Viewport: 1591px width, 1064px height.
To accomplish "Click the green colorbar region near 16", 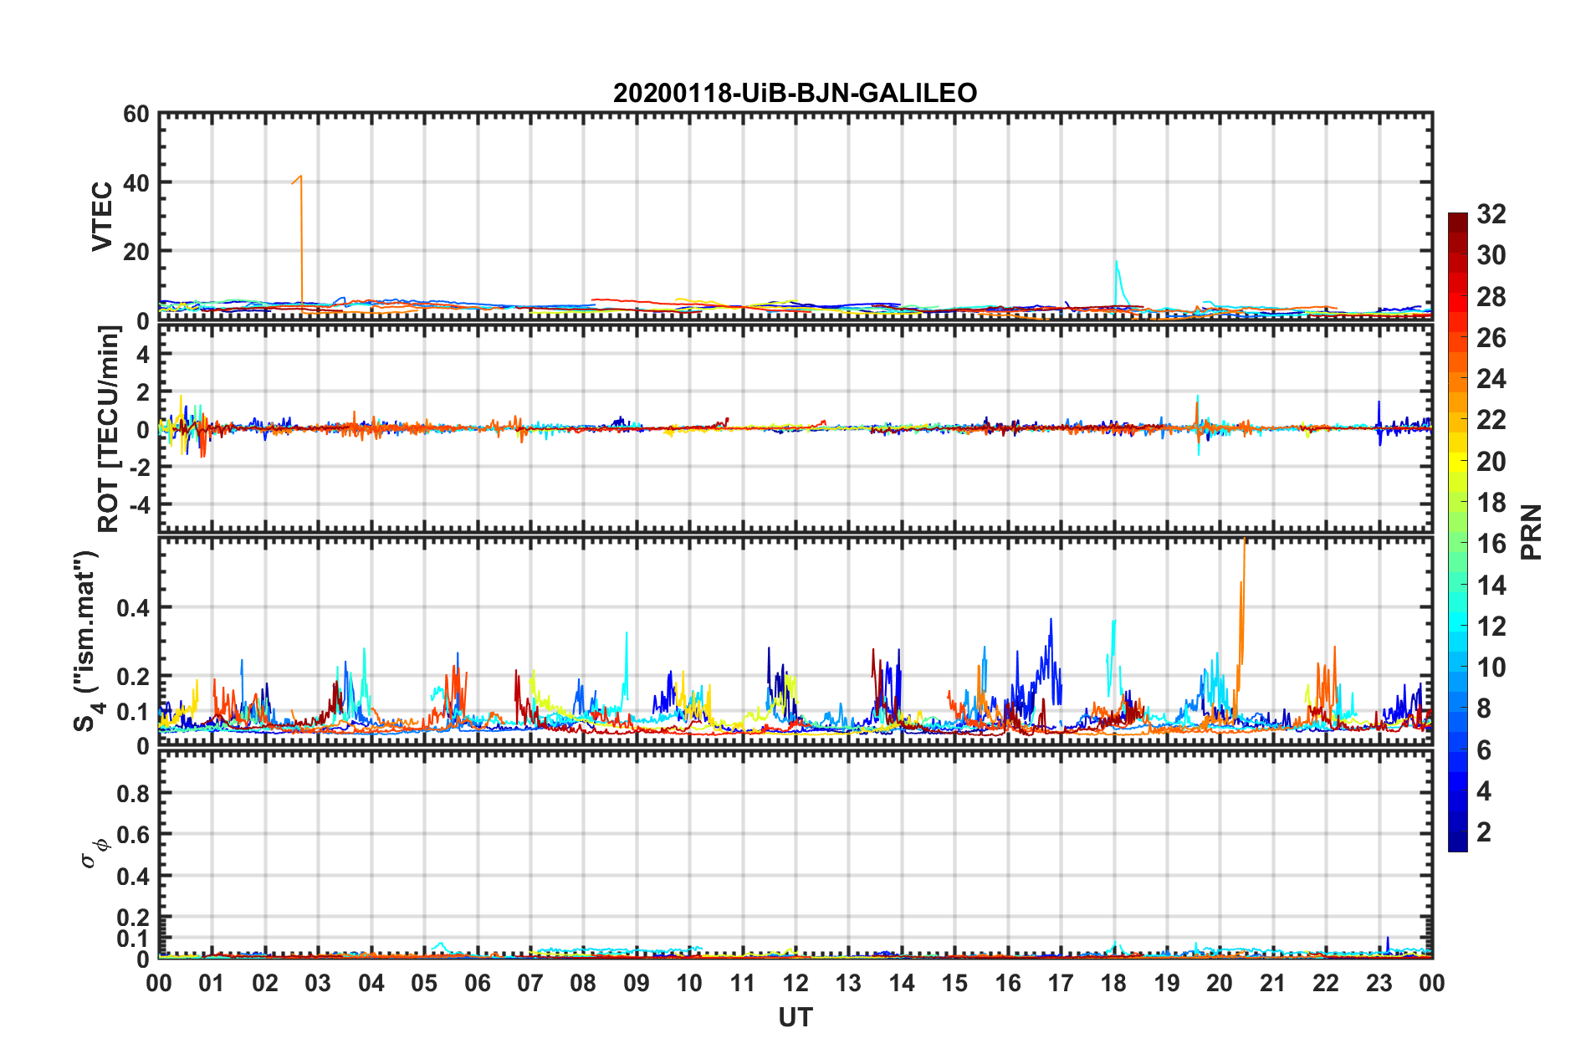I will (1458, 544).
